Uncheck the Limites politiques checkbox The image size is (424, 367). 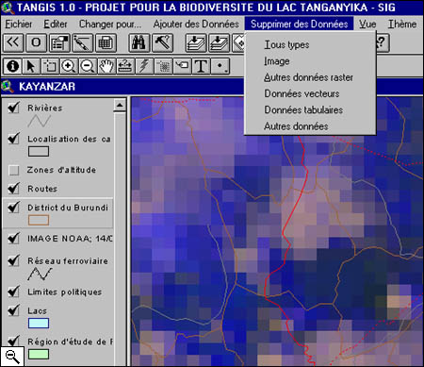pos(13,292)
